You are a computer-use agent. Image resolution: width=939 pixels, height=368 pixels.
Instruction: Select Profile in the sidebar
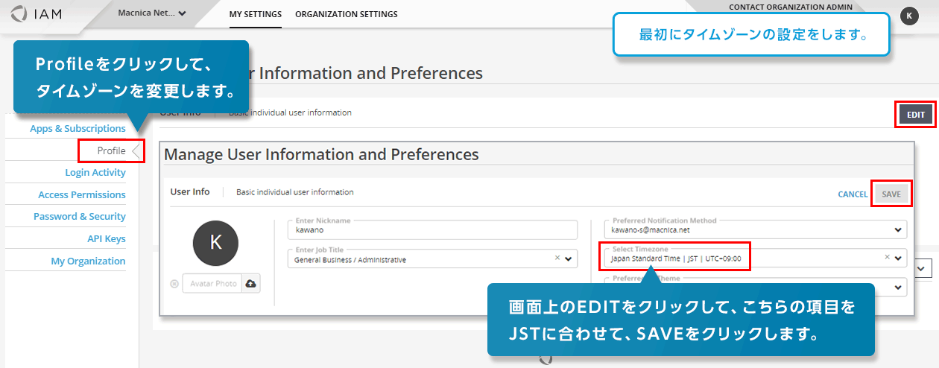(x=111, y=150)
